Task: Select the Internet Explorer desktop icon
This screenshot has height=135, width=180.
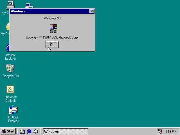Action: [x=8, y=48]
